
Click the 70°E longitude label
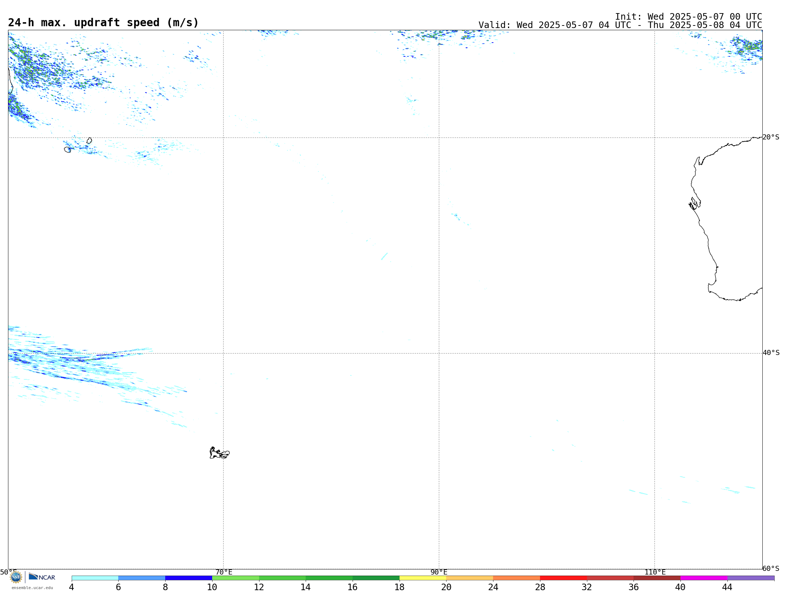point(224,572)
